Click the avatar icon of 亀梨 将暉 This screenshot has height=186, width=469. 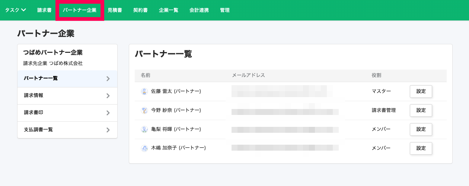click(144, 129)
